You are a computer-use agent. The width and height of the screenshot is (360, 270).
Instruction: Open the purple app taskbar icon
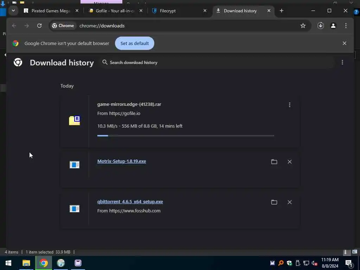pyautogui.click(x=78, y=263)
